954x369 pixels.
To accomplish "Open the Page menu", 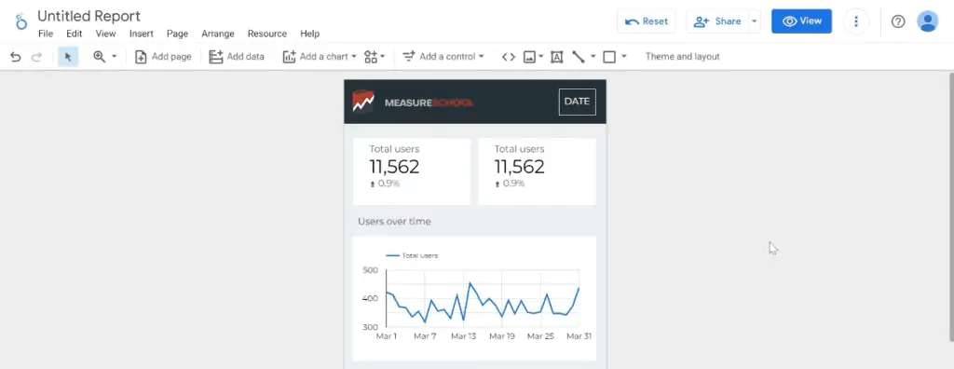I will [x=178, y=34].
